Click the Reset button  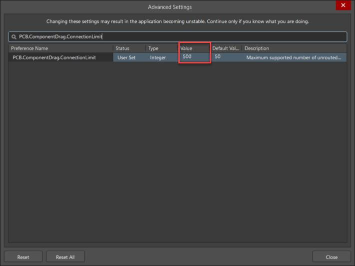click(23, 257)
